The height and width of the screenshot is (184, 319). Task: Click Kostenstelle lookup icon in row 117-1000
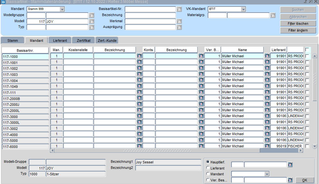pos(139,56)
